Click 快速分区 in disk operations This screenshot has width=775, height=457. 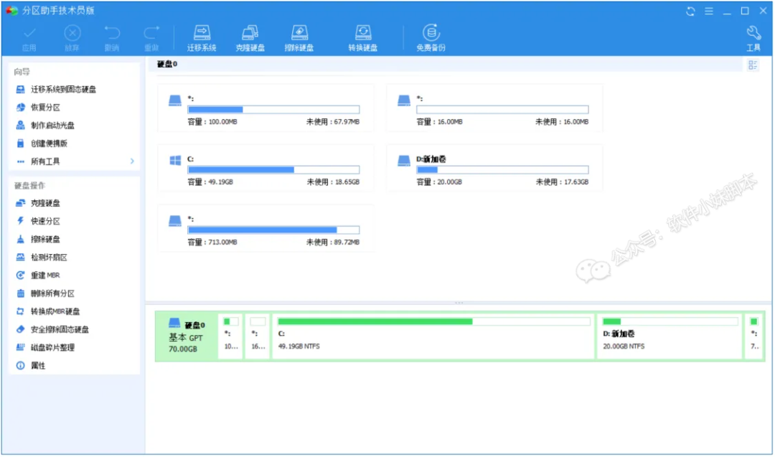[44, 221]
